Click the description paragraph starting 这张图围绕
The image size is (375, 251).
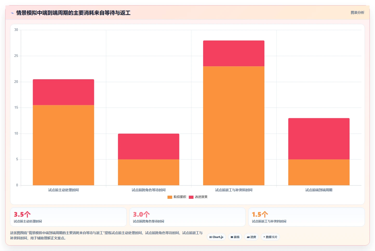(106, 235)
